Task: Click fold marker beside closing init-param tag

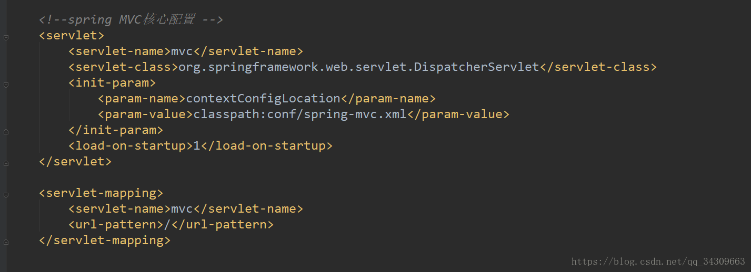Action: (x=5, y=131)
